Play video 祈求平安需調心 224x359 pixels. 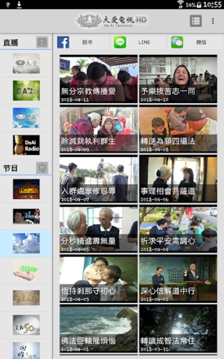(178, 229)
